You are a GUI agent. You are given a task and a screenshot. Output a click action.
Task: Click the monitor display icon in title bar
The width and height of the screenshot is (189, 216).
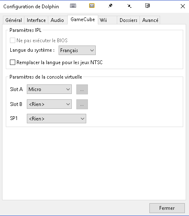(148, 6)
